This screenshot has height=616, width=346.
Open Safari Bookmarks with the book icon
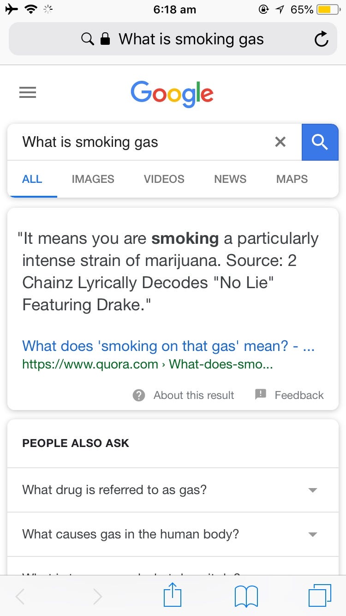[x=246, y=596]
